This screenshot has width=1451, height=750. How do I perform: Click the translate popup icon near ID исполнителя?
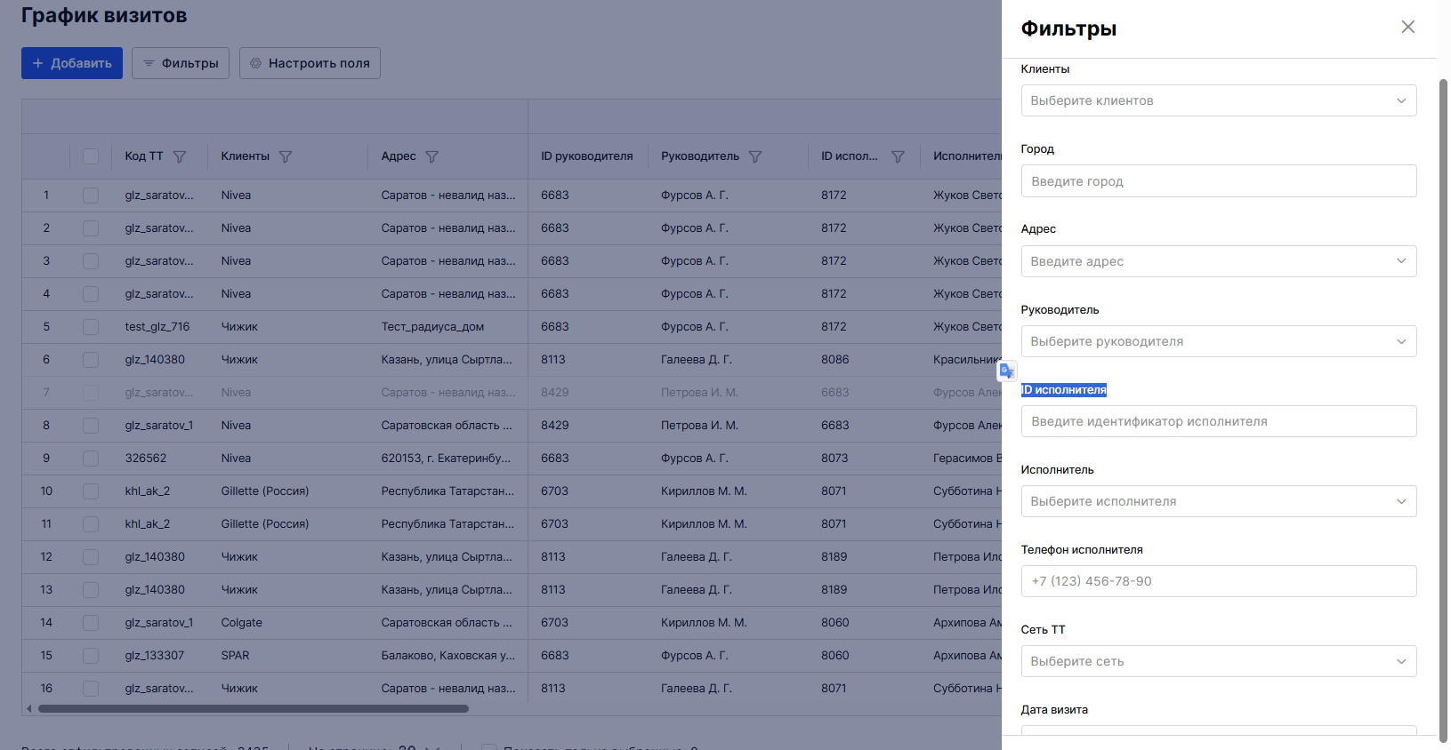coord(1007,371)
